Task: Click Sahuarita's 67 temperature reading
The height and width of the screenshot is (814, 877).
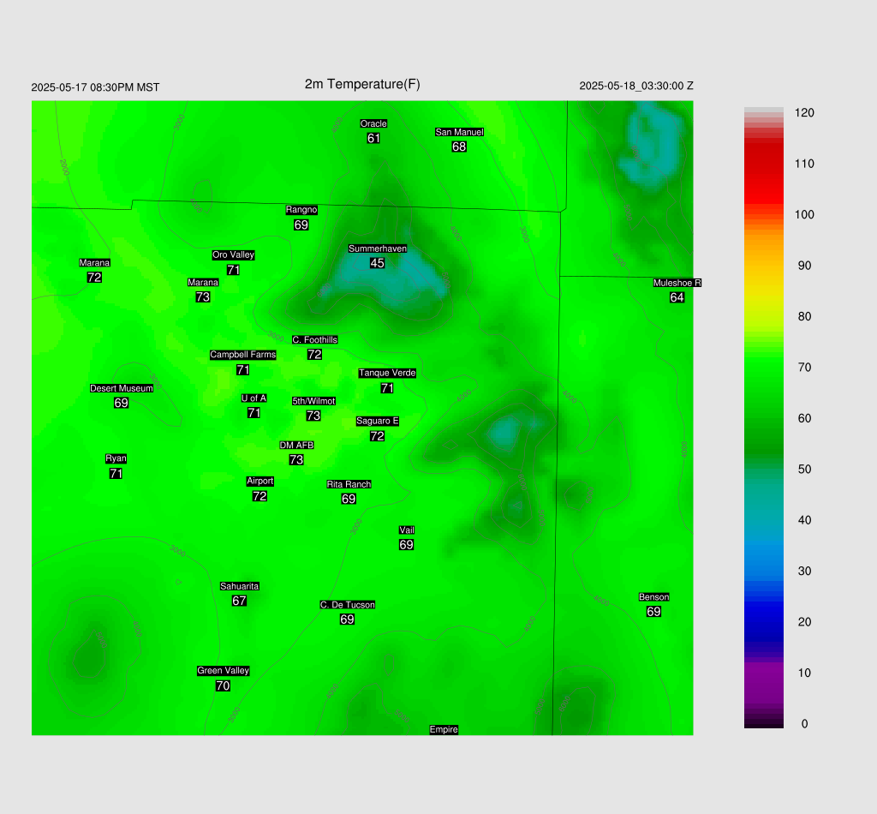Action: (x=239, y=601)
